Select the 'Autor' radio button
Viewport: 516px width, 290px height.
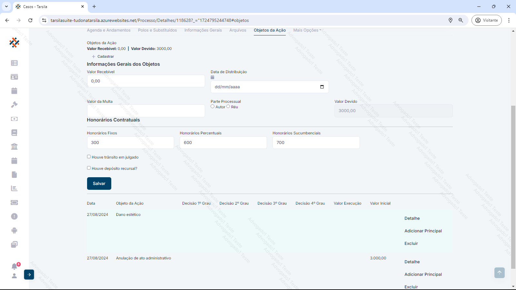(x=213, y=106)
